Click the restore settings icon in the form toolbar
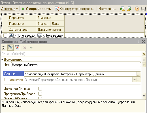Viewport: 147px width, 113px height. pos(122,9)
